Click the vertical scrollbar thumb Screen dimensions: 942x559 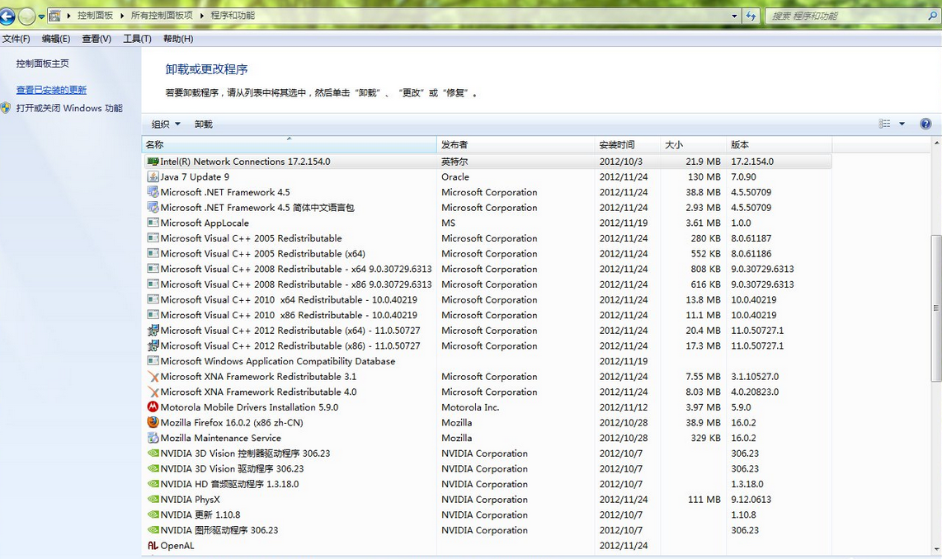pos(936,308)
